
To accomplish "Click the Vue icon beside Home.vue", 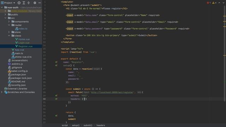I will [x=17, y=39].
